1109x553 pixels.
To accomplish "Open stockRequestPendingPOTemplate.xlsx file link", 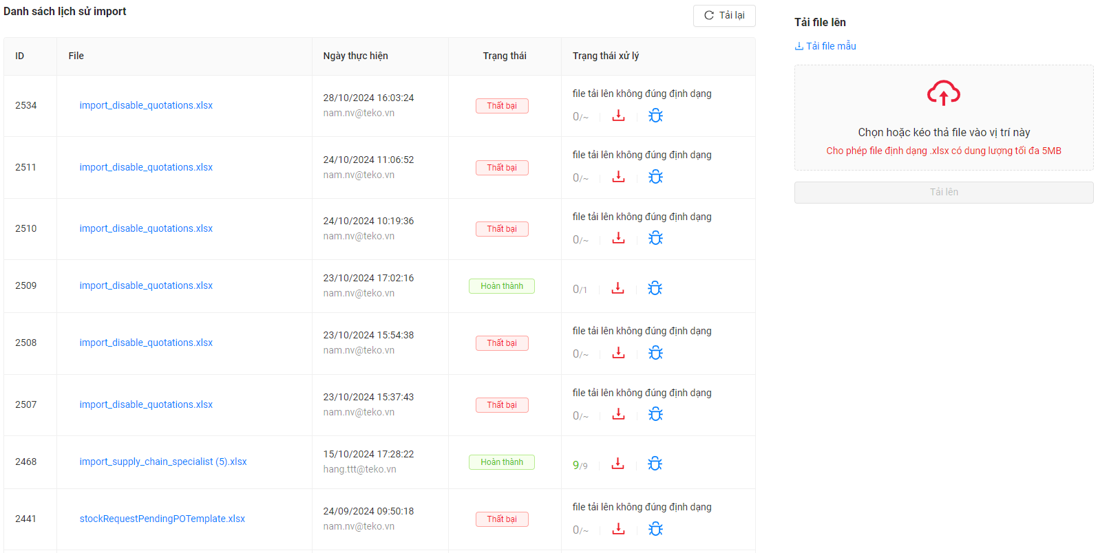I will [x=162, y=519].
